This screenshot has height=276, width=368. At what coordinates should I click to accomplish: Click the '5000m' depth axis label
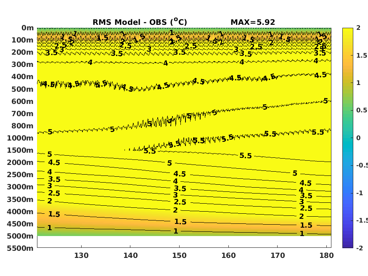click(x=21, y=236)
